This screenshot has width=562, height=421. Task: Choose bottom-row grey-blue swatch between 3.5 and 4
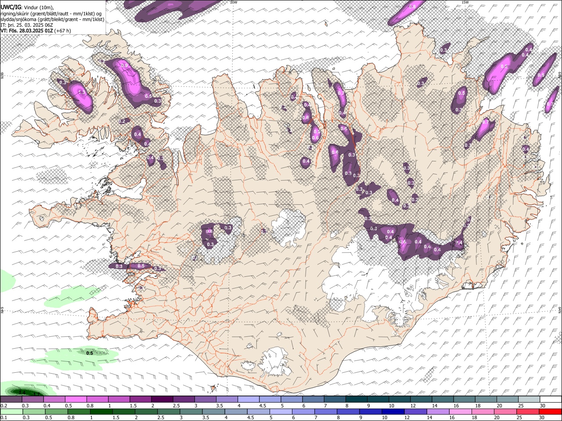(x=213, y=411)
